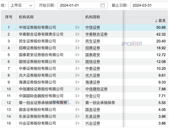
Task: Click the detail arrow icon for 兴业证券股份有限公司
Action: 77,123
